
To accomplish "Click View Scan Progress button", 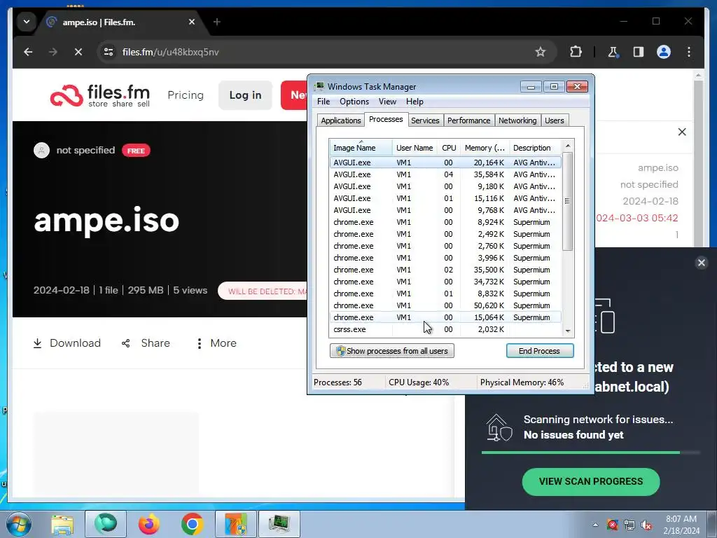I will [591, 481].
